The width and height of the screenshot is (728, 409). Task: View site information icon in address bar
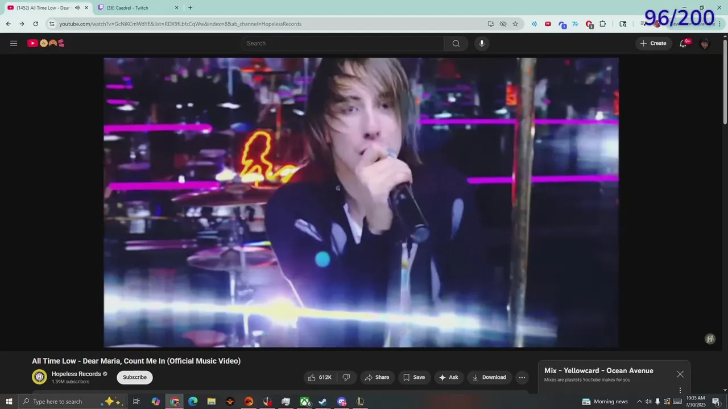(52, 24)
